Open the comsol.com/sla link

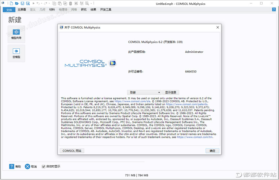click(x=132, y=101)
